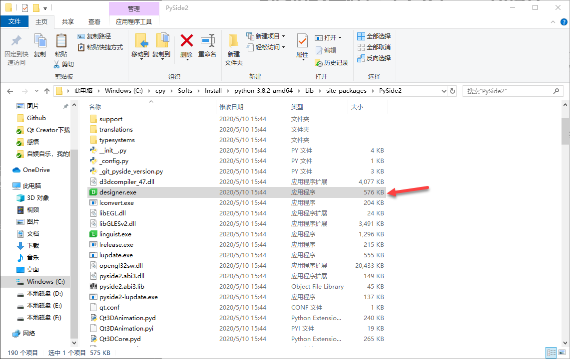Select Windows (C:) in navigation pane
This screenshot has height=359, width=570.
(x=35, y=282)
